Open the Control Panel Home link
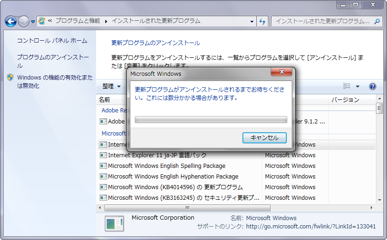 click(52, 41)
